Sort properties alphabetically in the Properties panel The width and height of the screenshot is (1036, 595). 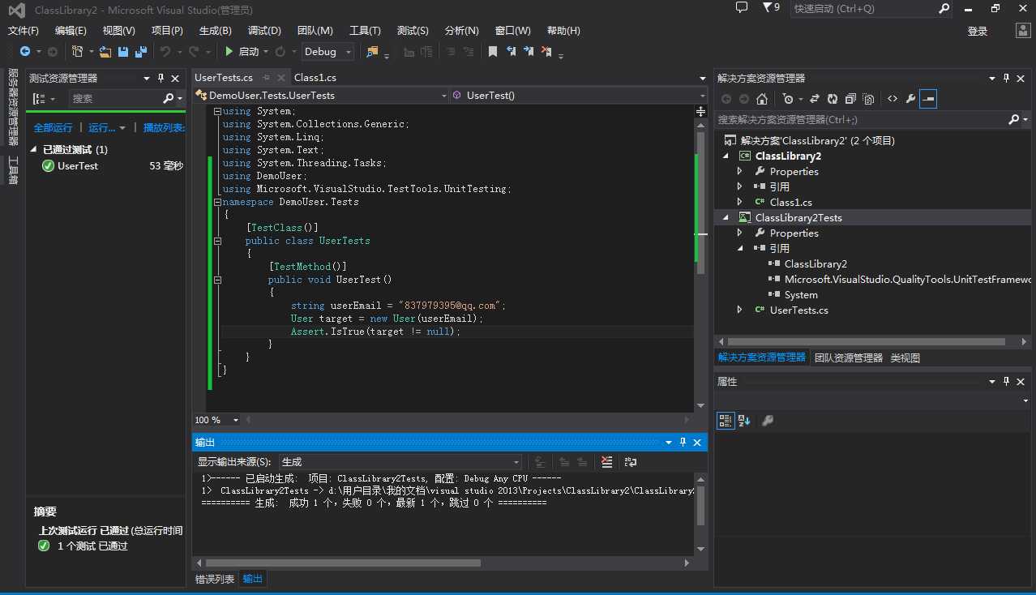(744, 421)
